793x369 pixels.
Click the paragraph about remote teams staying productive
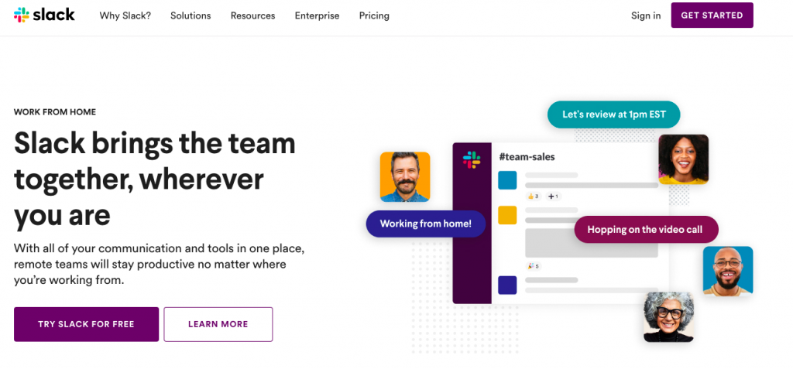pos(159,264)
